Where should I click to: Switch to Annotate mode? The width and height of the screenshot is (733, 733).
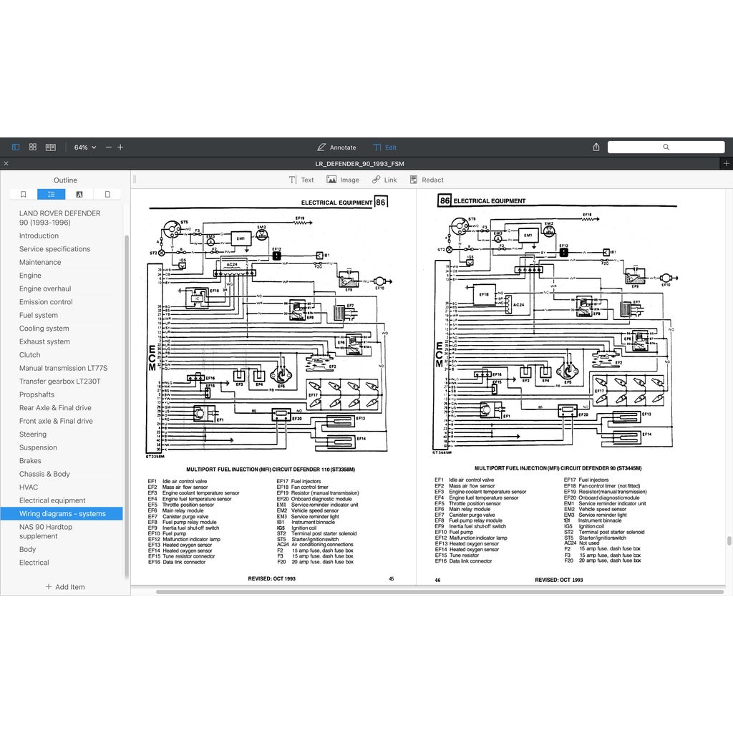[x=336, y=147]
